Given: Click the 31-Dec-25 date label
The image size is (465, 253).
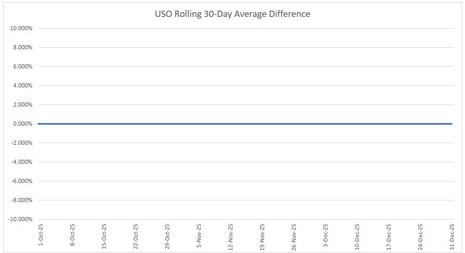Looking at the screenshot, I should [452, 235].
